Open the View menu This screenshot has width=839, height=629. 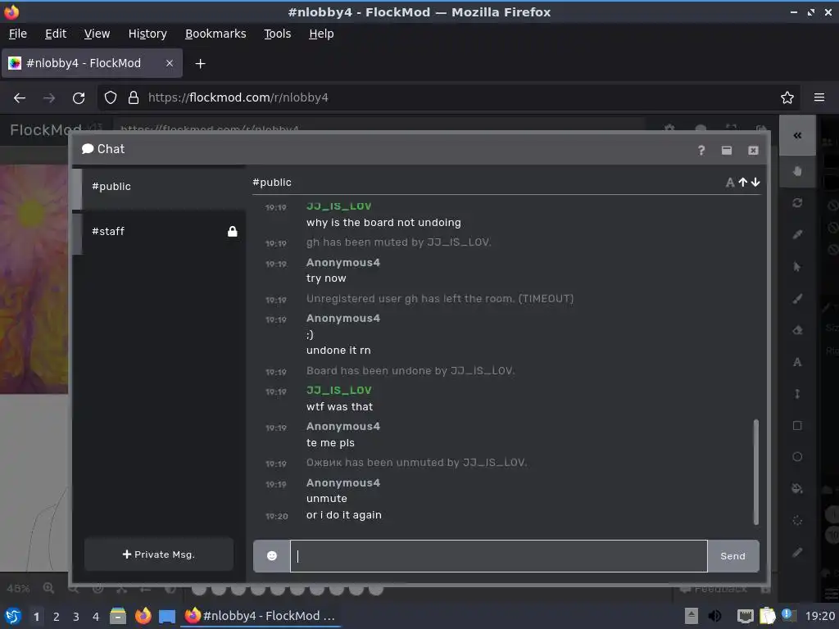[97, 34]
